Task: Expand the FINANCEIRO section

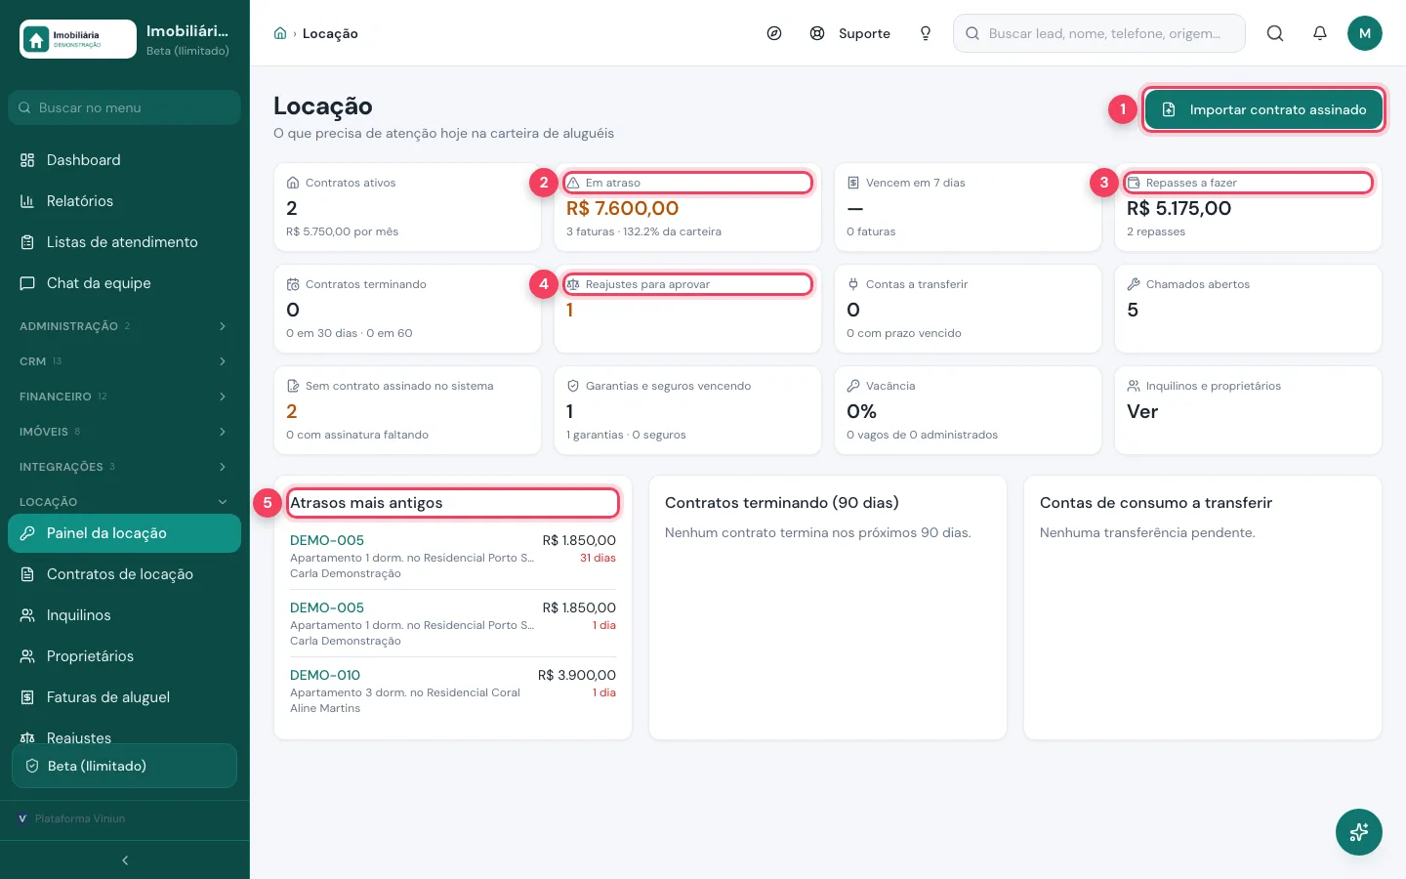Action: point(124,397)
